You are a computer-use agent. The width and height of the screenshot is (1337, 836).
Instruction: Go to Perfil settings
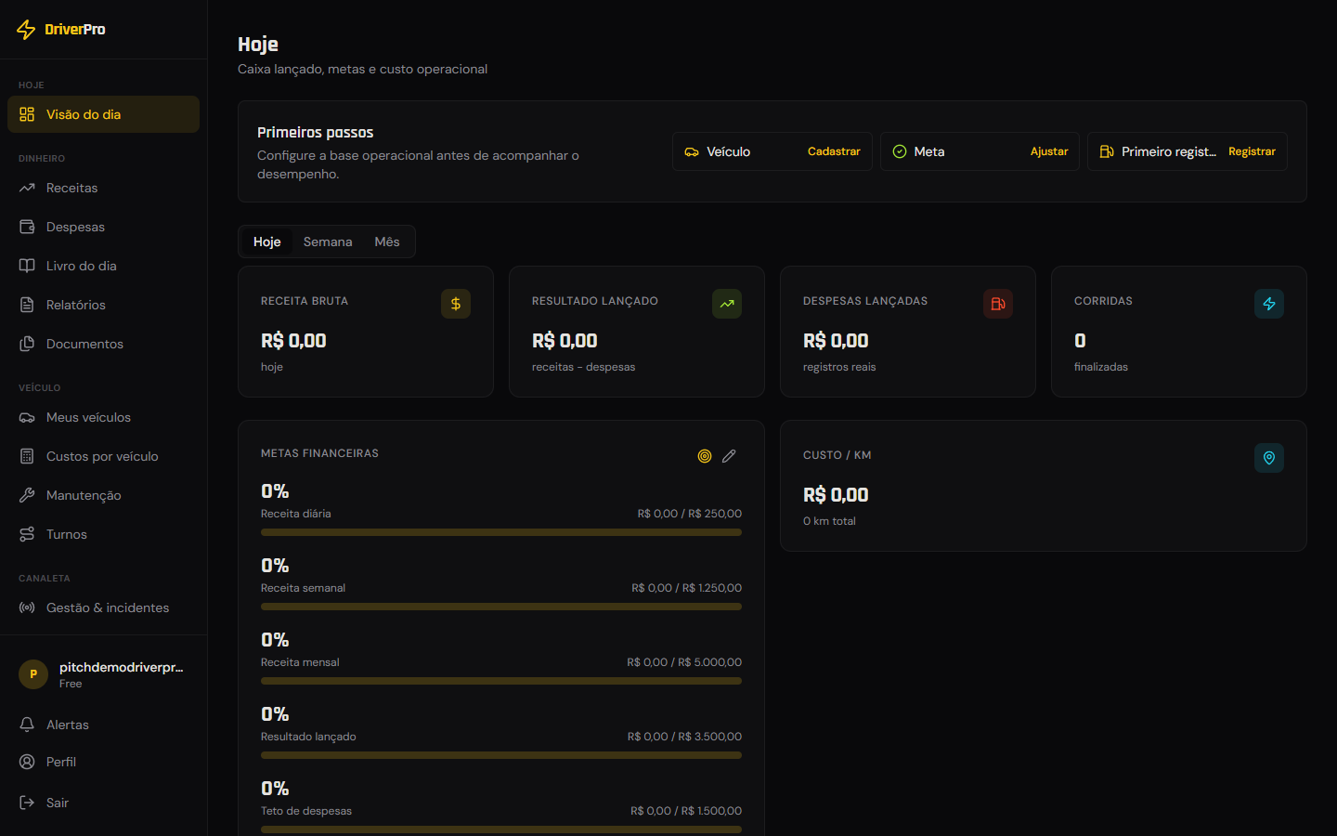pos(103,762)
